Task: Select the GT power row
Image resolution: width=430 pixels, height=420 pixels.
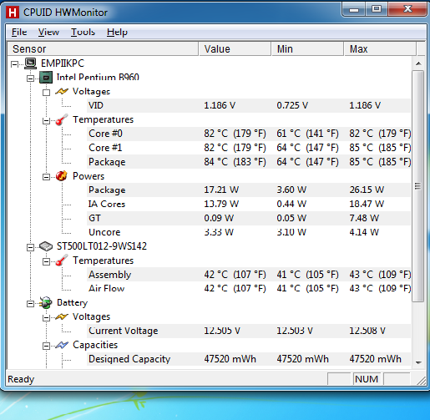Action: [x=249, y=218]
